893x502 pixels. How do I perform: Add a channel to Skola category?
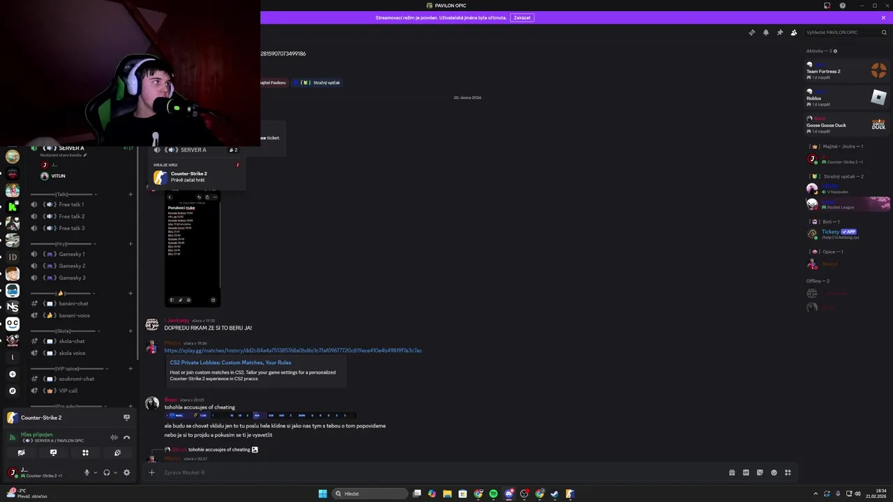pyautogui.click(x=130, y=330)
